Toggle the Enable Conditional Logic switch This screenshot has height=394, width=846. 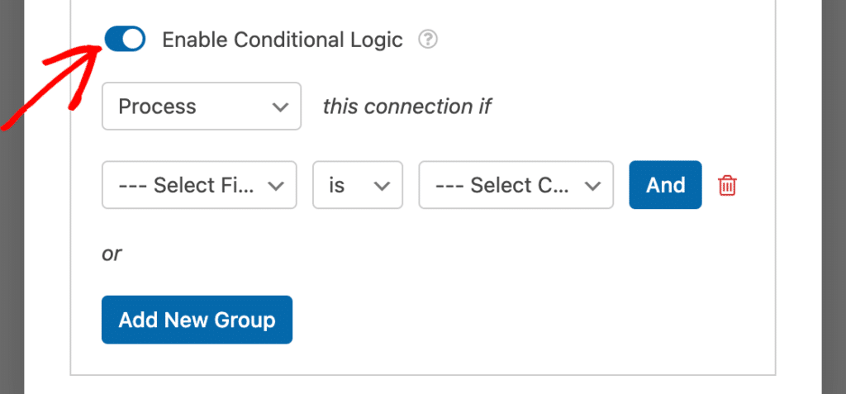coord(125,39)
